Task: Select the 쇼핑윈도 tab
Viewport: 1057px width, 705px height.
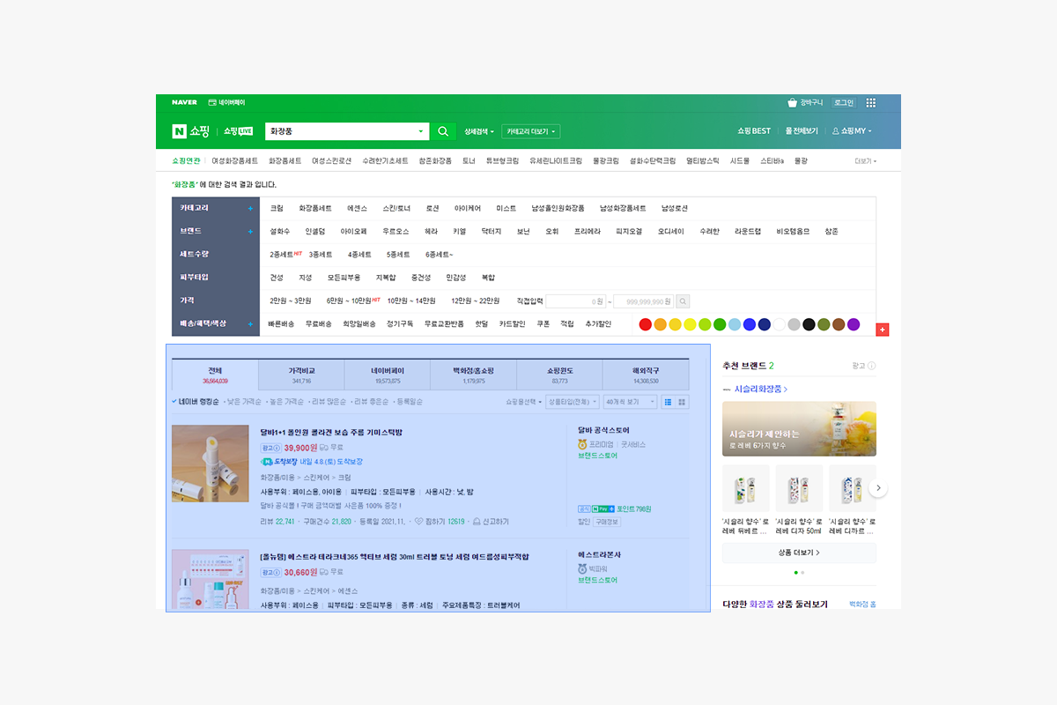Action: click(x=559, y=375)
